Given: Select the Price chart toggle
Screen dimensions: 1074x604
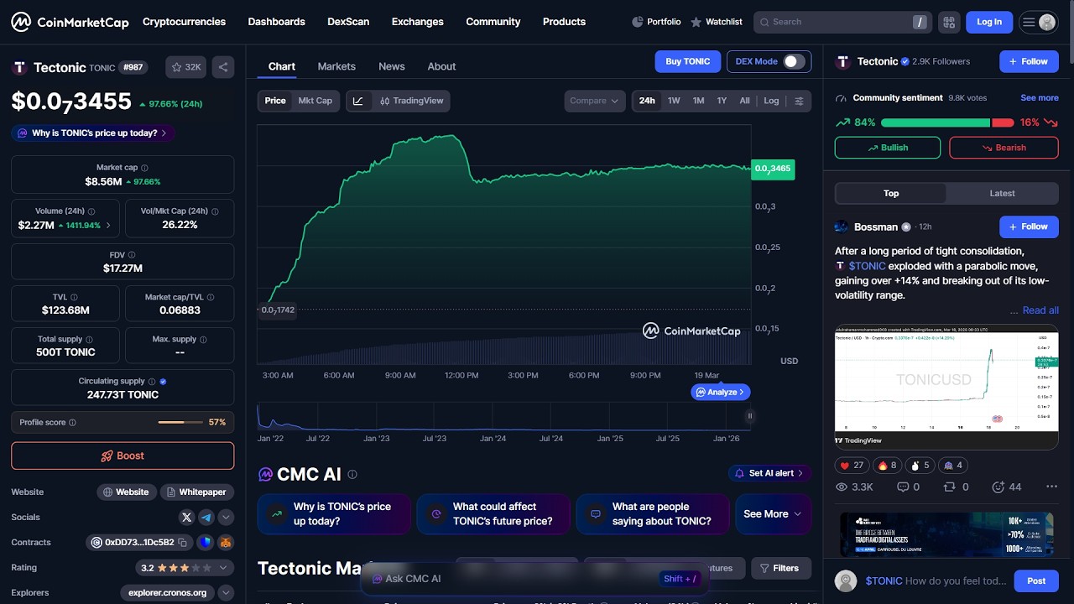Looking at the screenshot, I should pyautogui.click(x=275, y=101).
